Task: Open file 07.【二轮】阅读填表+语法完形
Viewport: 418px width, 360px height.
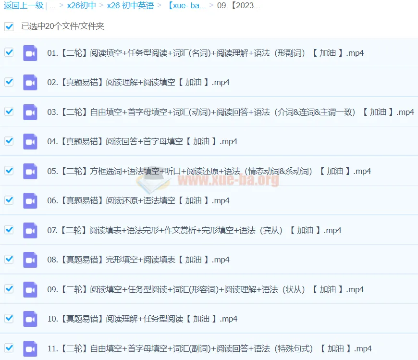Action: click(x=194, y=230)
